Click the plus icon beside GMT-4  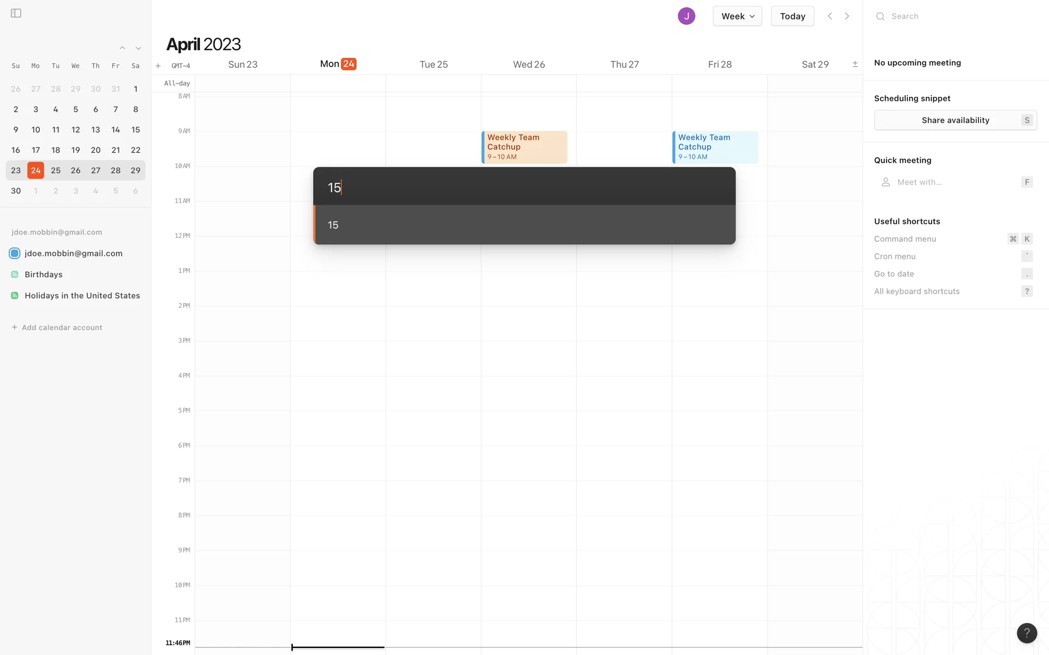pos(158,65)
